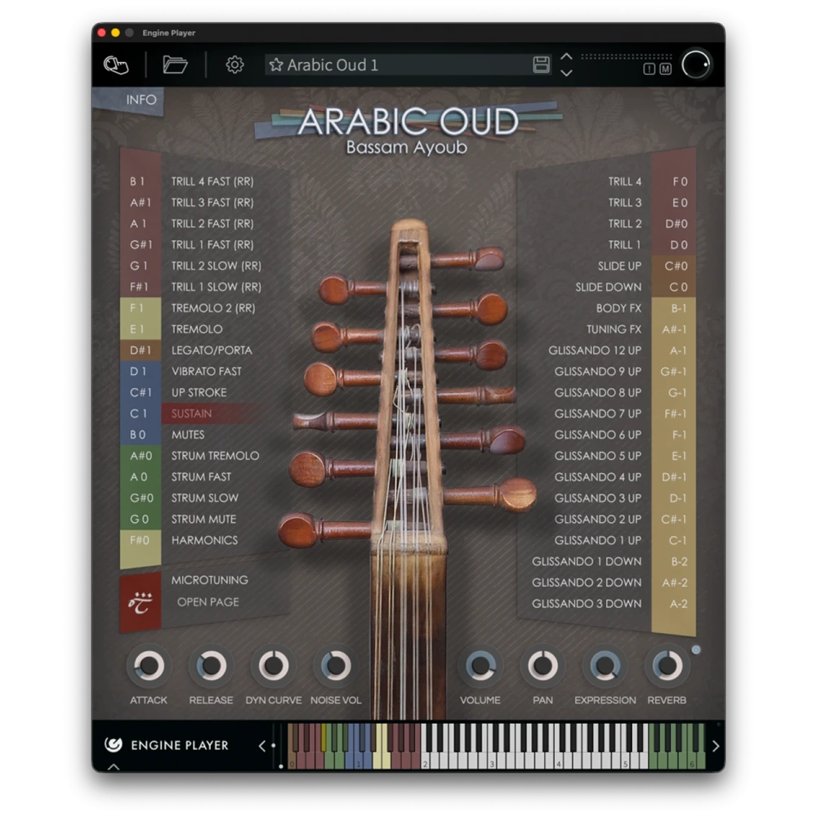This screenshot has height=817, width=817.
Task: Favorite the preset with the star icon
Action: coord(275,65)
